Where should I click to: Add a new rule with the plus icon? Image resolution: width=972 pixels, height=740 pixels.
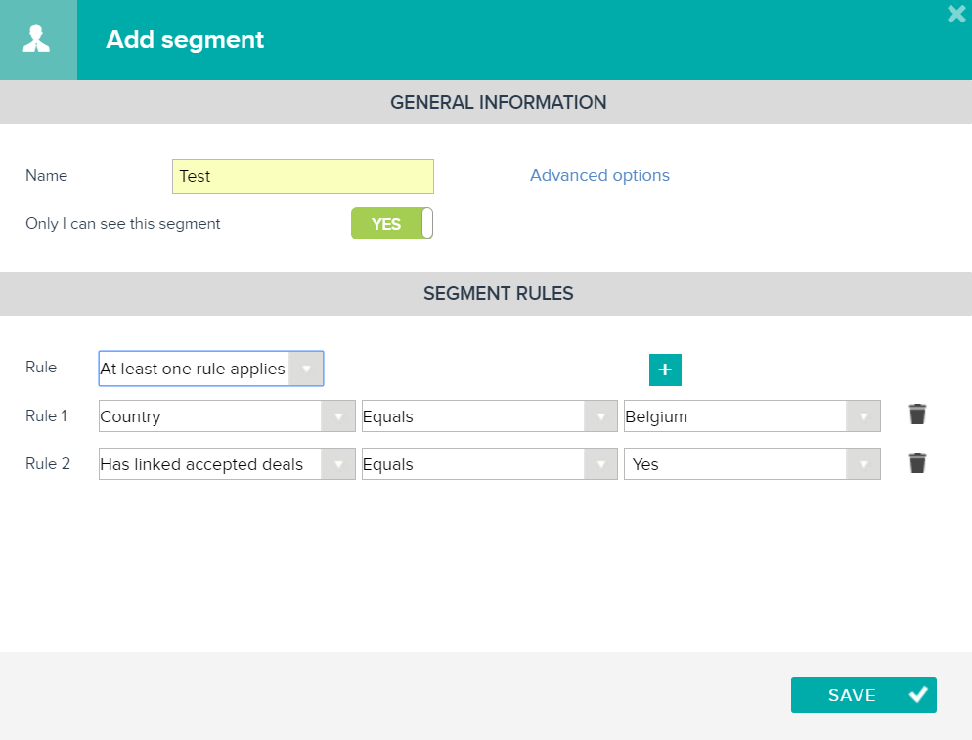665,370
